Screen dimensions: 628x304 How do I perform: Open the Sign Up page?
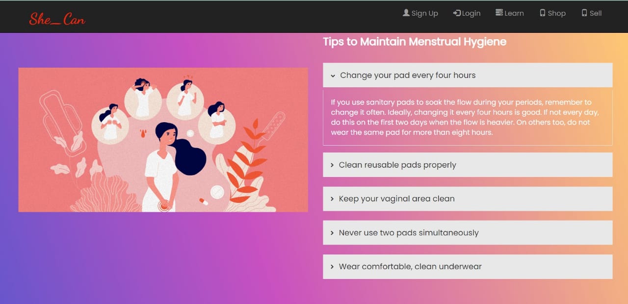(420, 13)
